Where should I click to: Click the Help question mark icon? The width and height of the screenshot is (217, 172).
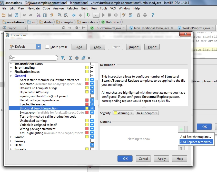(153, 15)
